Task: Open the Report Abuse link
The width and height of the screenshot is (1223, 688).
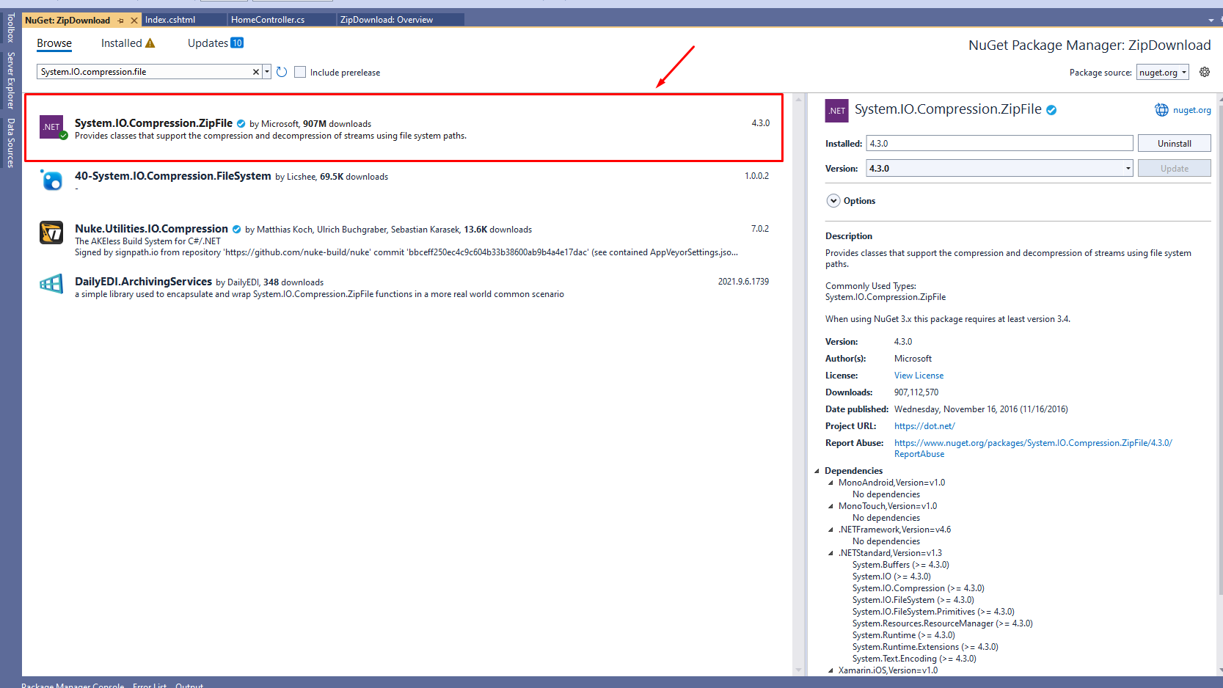Action: click(x=1033, y=448)
